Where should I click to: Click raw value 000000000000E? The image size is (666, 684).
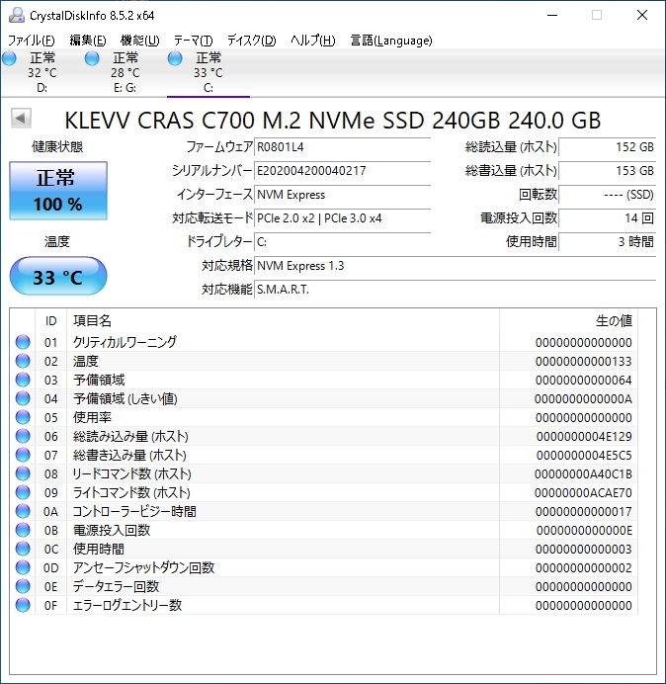(x=584, y=531)
